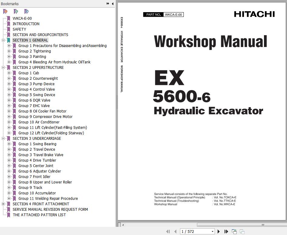Click the add bookmark icon
Image resolution: width=287 pixels, height=235 pixels.
pos(16,12)
